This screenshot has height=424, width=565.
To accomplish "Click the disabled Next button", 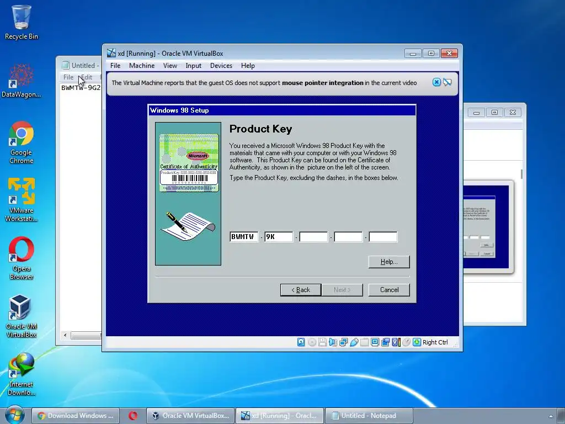I will pos(342,290).
